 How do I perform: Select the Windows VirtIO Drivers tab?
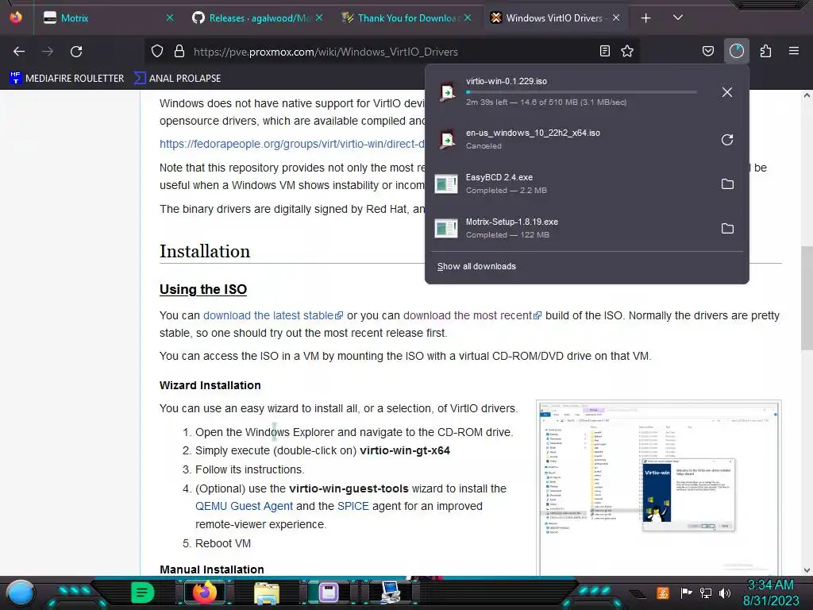click(x=555, y=18)
